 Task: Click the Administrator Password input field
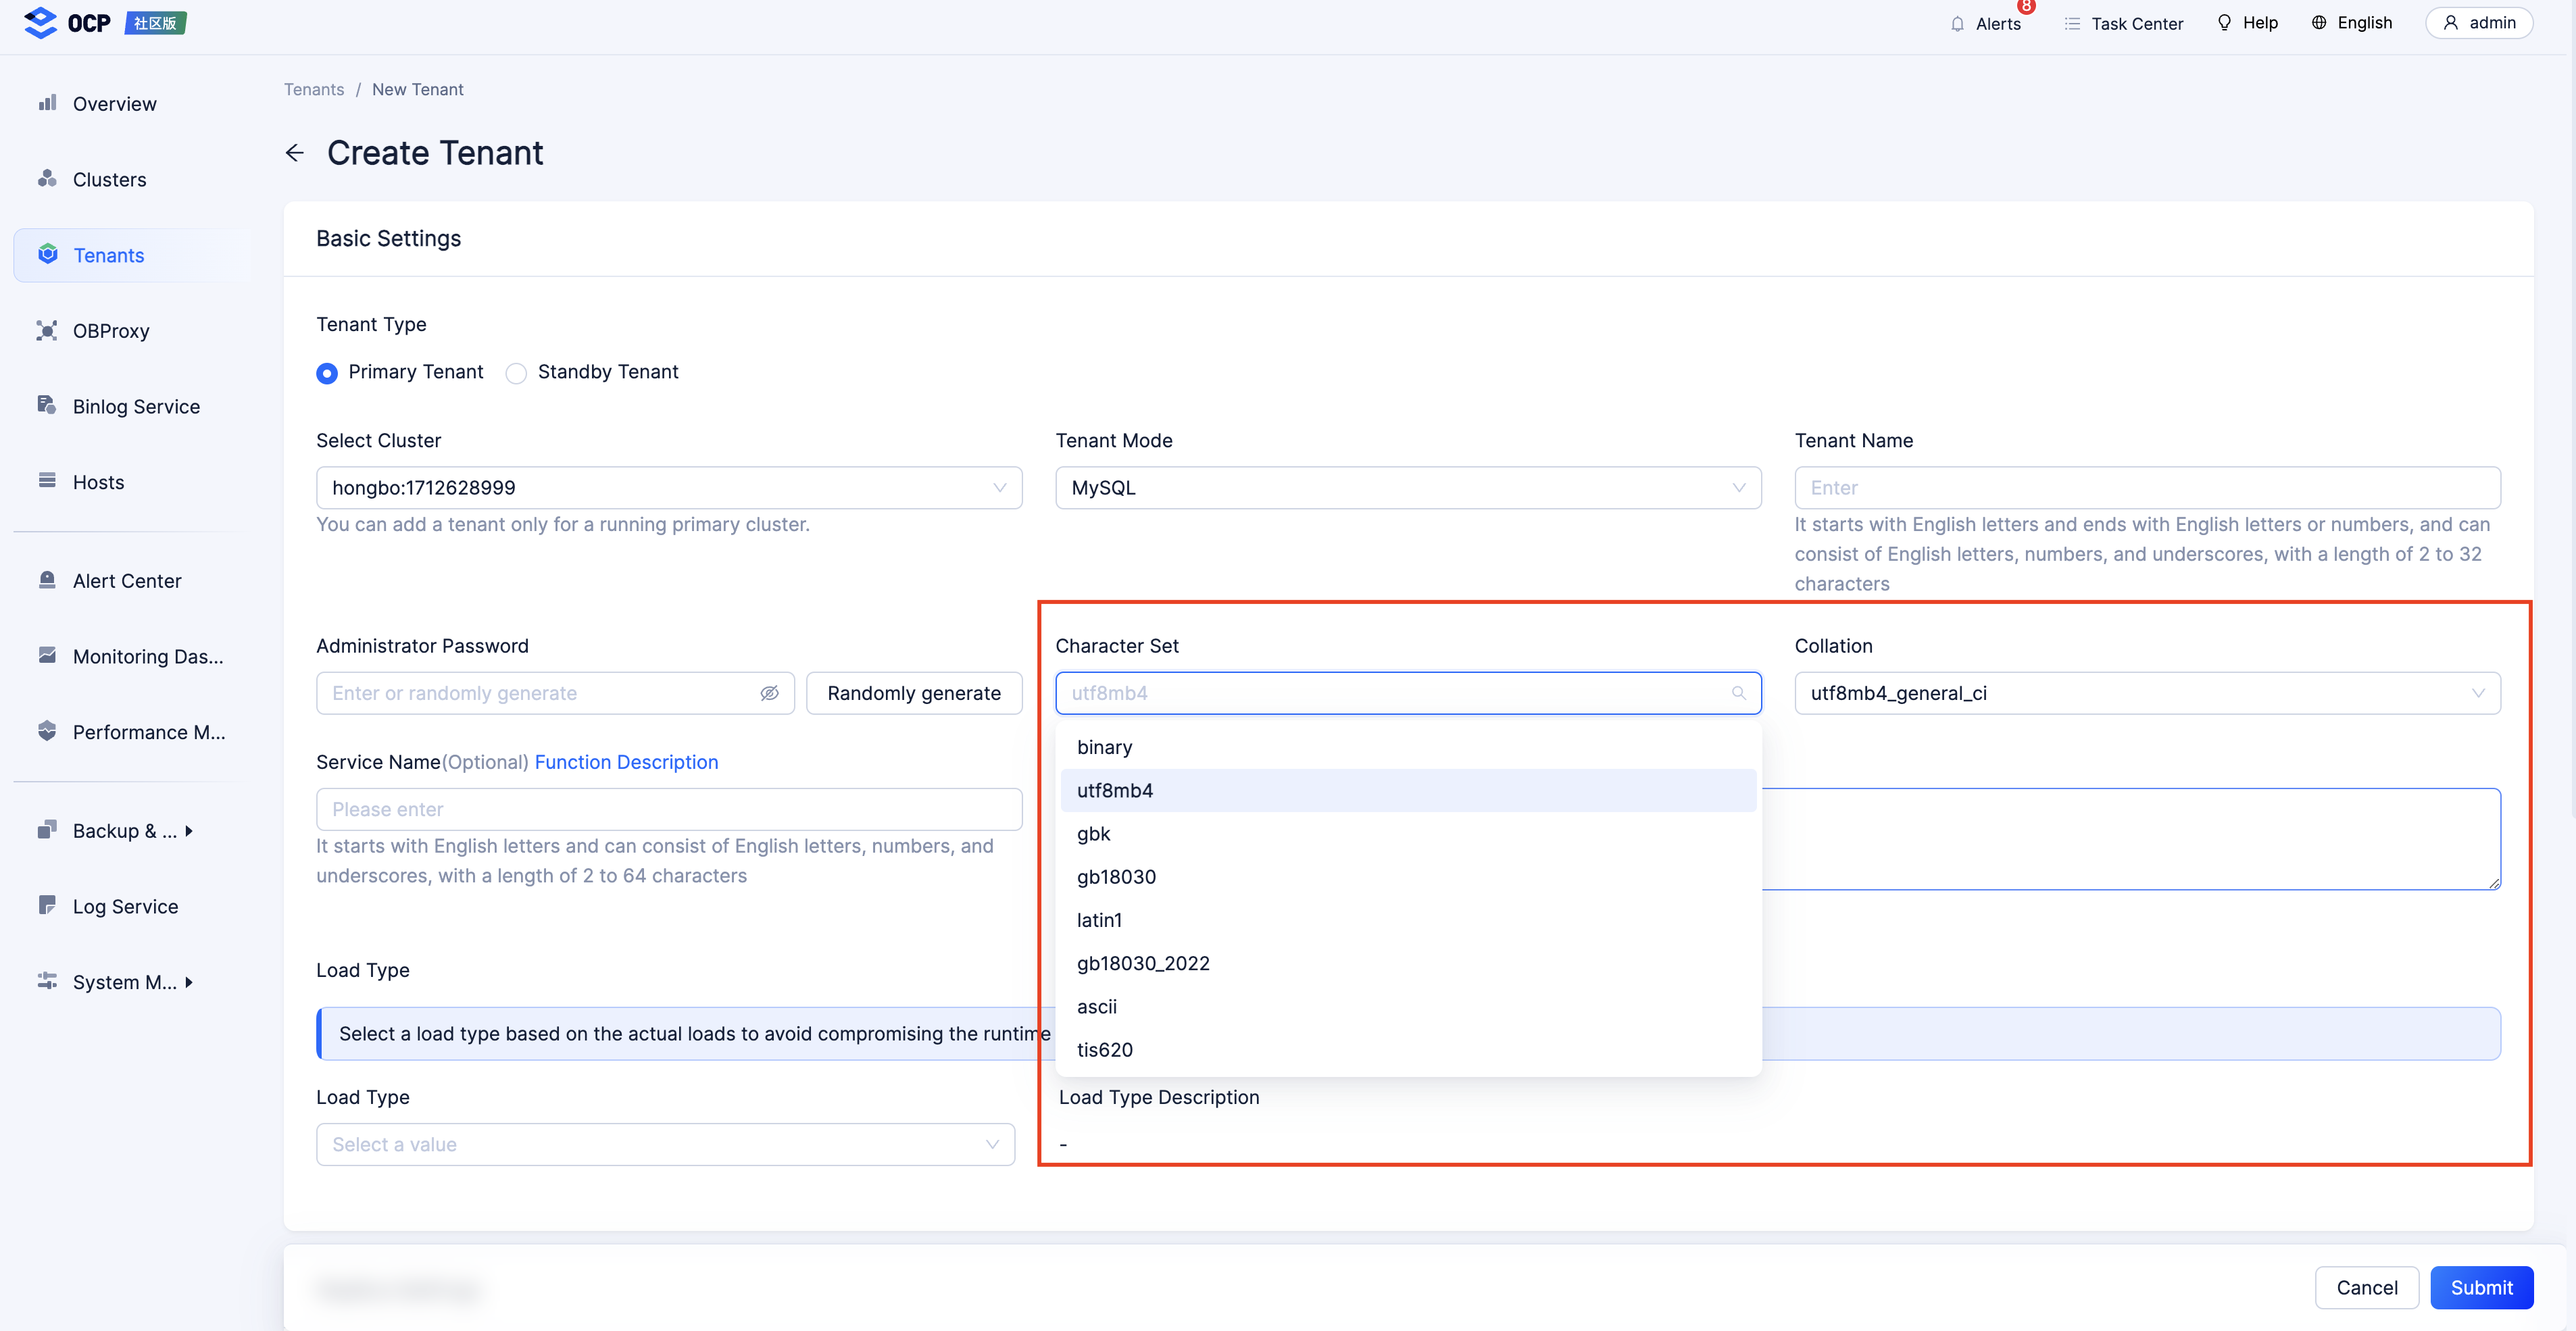coord(555,693)
